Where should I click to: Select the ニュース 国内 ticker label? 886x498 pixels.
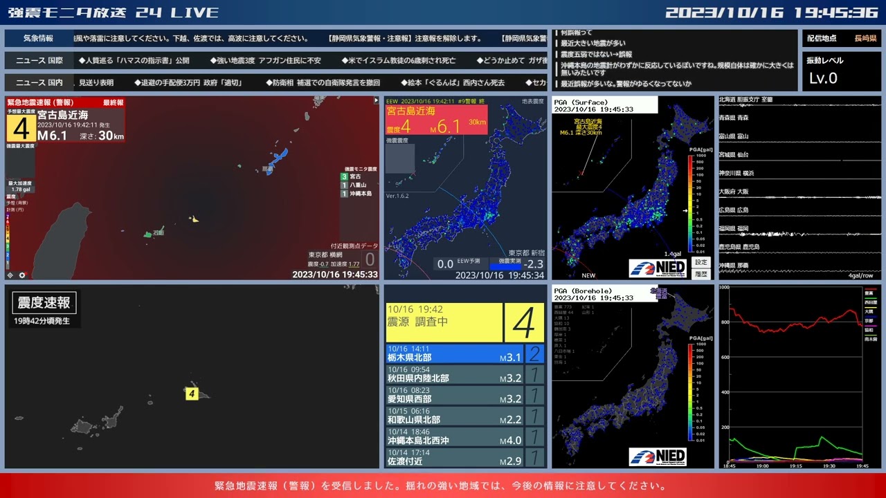(x=39, y=83)
